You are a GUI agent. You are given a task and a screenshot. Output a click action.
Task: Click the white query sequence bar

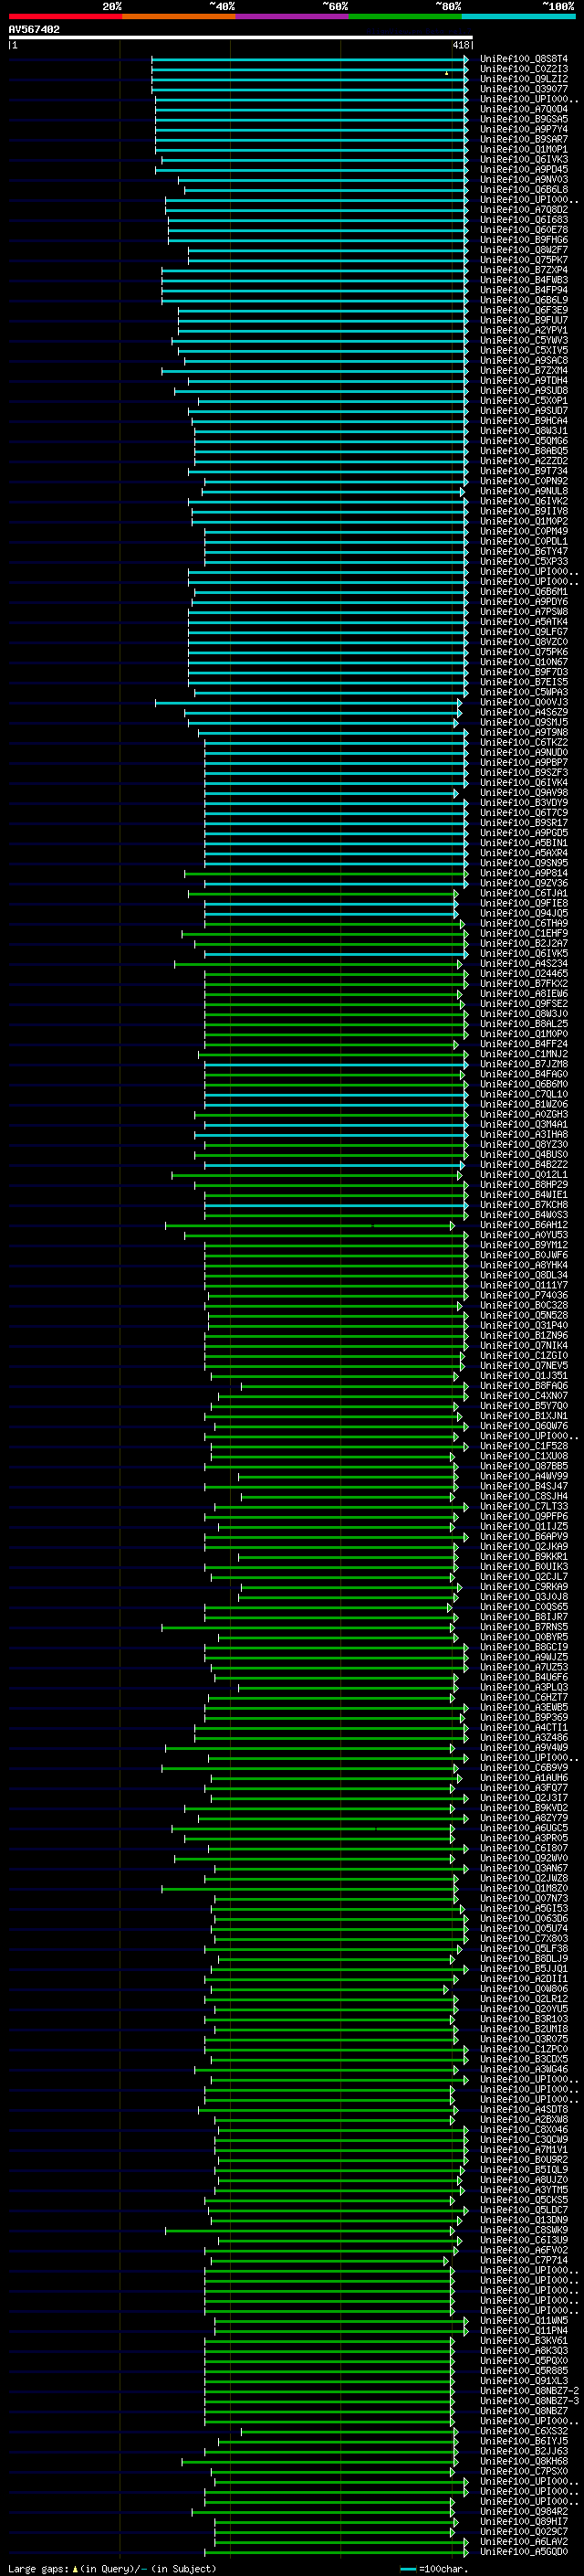pos(241,38)
